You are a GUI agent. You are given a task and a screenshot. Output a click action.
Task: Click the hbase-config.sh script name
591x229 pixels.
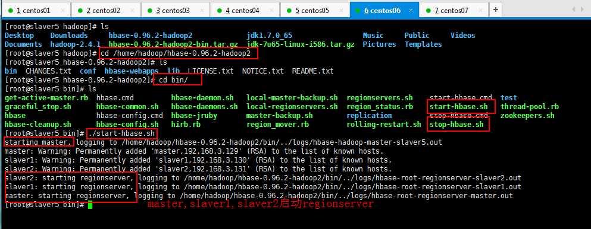pos(127,125)
